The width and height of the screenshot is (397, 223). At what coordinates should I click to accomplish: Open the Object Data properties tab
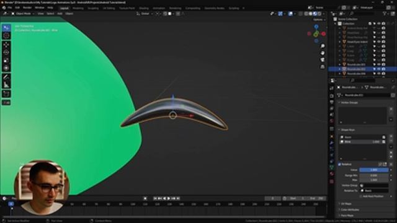coord(332,167)
